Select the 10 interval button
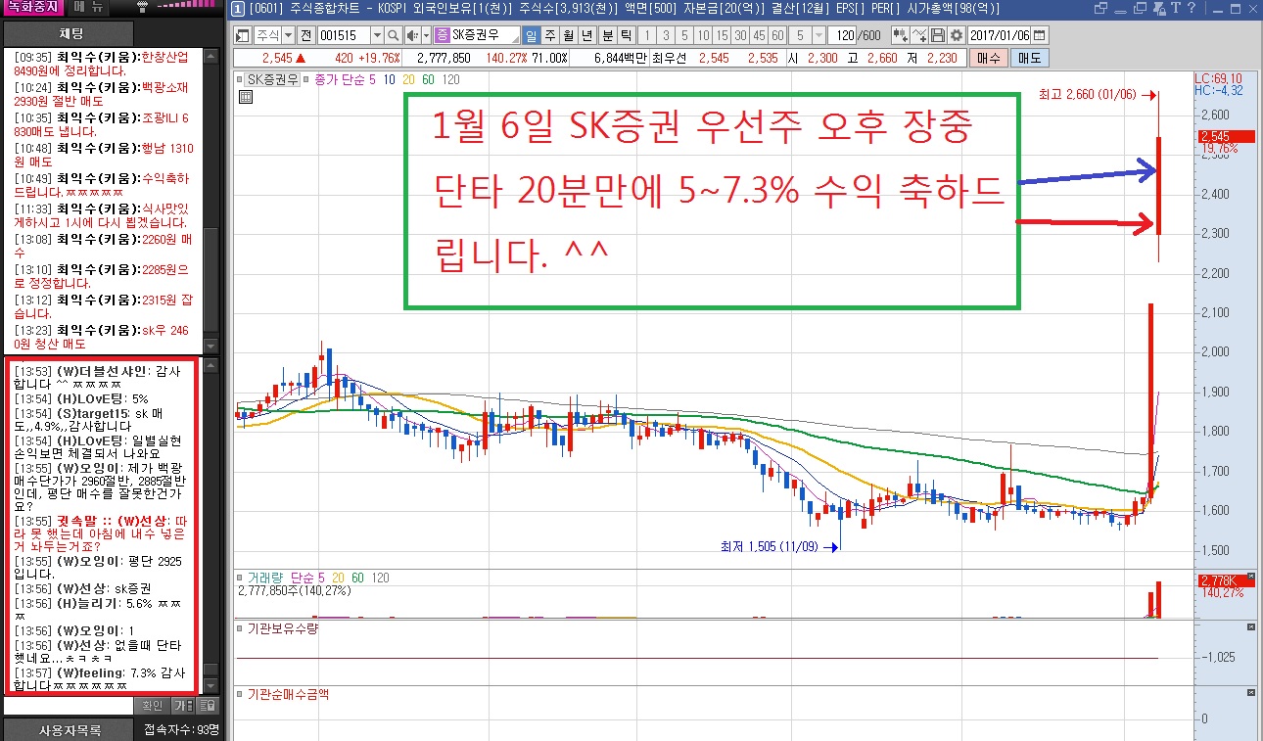This screenshot has height=741, width=1263. (x=703, y=35)
